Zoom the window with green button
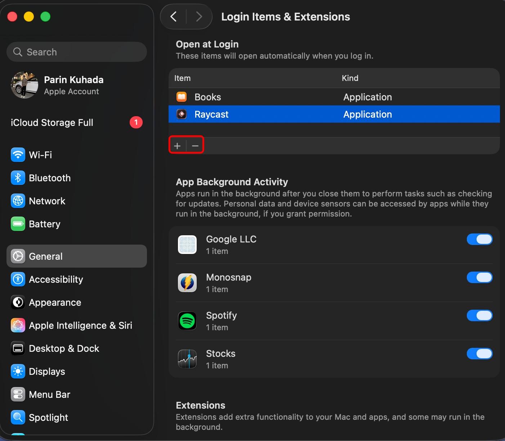Screen dimensions: 505x441 point(45,17)
